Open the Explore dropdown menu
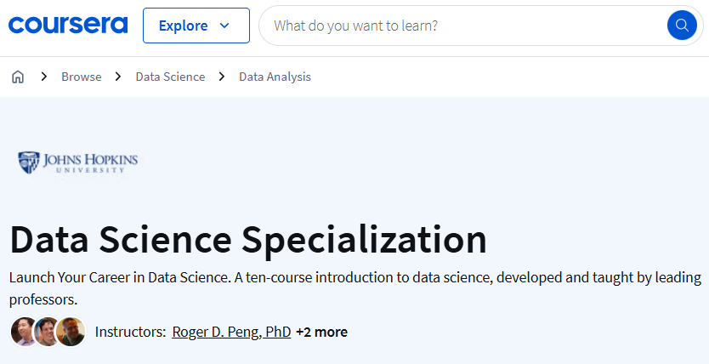The height and width of the screenshot is (364, 709). [196, 26]
